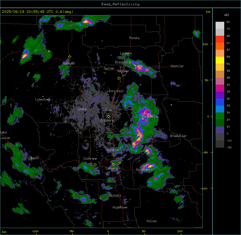This screenshot has height=235, width=241.
Task: Click the Okotoks city label
Action: [x=115, y=195]
